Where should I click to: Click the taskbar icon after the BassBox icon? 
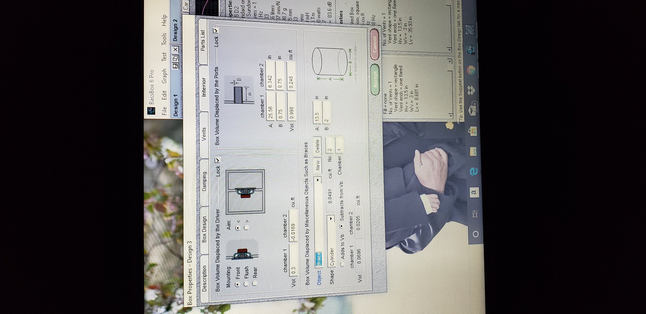click(x=470, y=30)
